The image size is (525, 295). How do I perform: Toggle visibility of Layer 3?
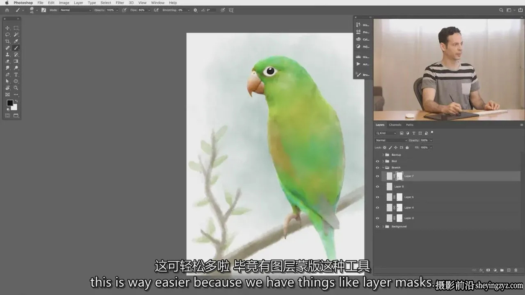378,218
